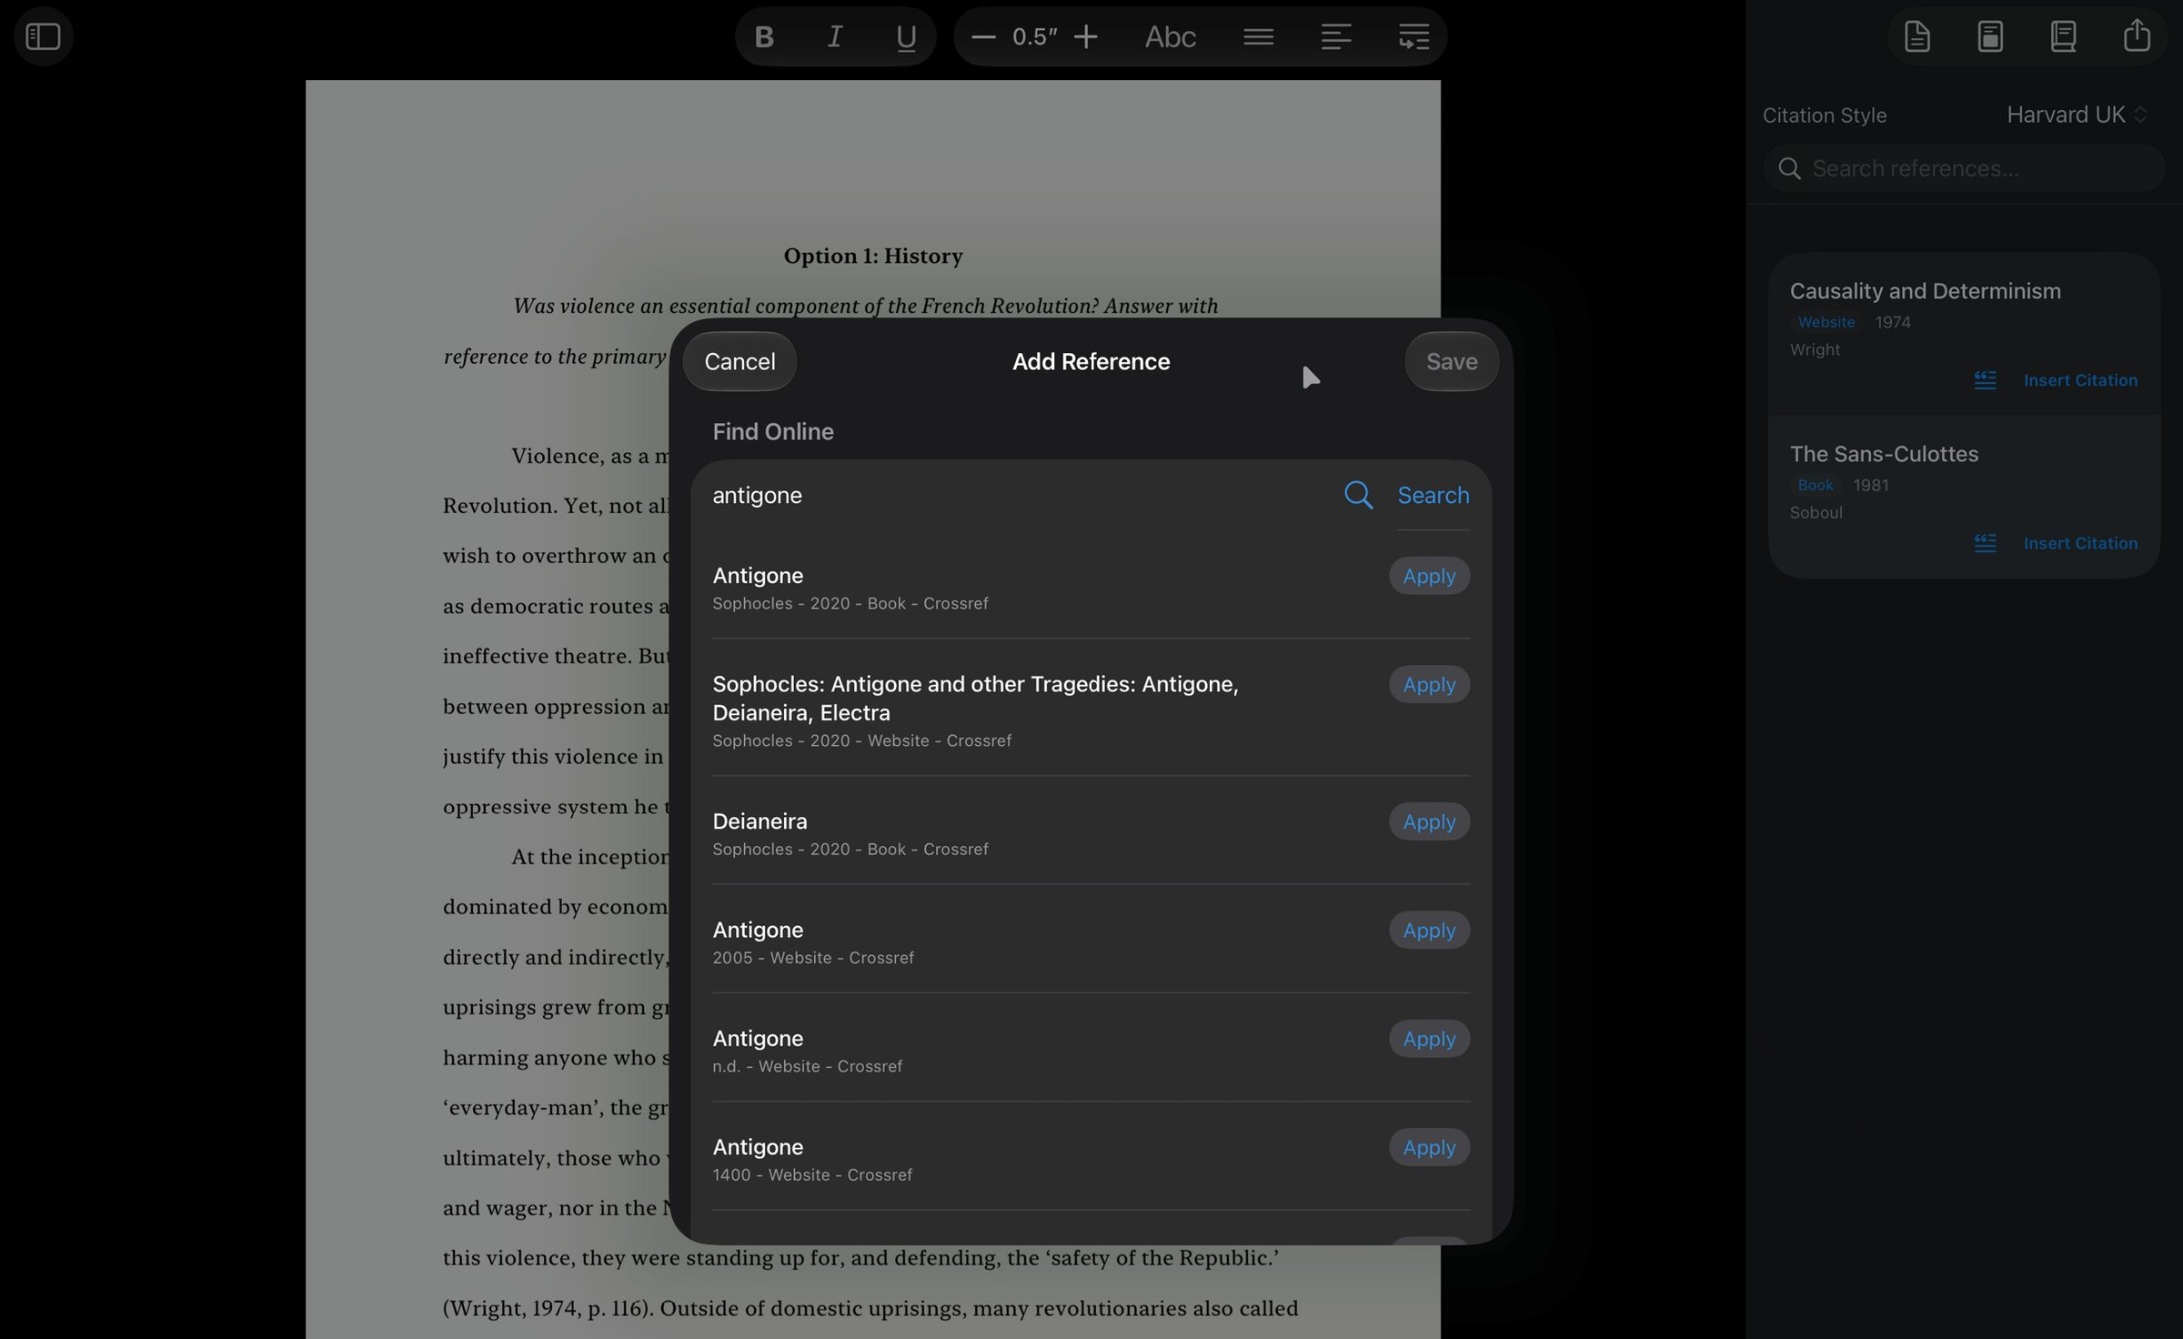
Task: Save the new reference
Action: point(1451,361)
